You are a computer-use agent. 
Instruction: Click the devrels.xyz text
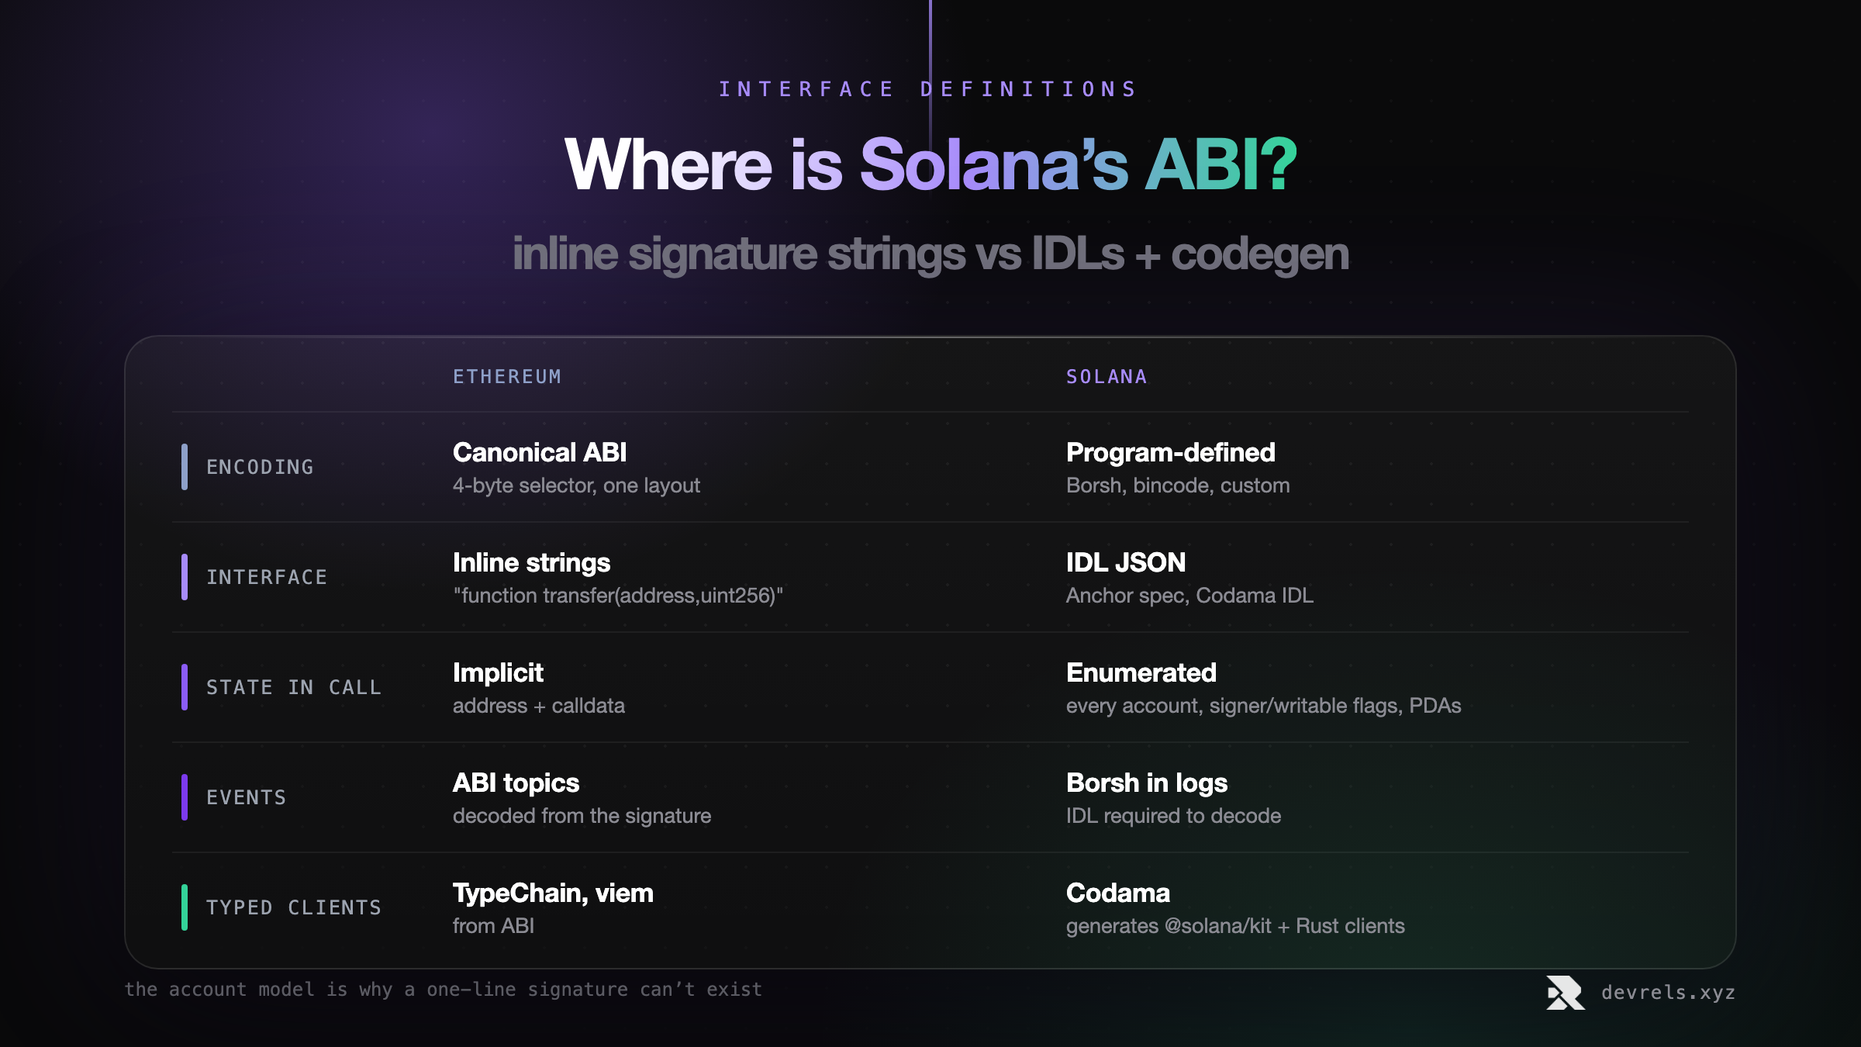point(1668,992)
